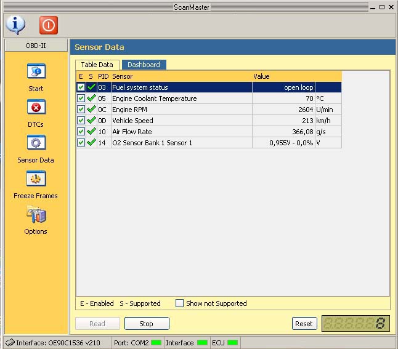This screenshot has width=398, height=349.
Task: Click the supported checkmark for Vehicle Speed
Action: [91, 121]
